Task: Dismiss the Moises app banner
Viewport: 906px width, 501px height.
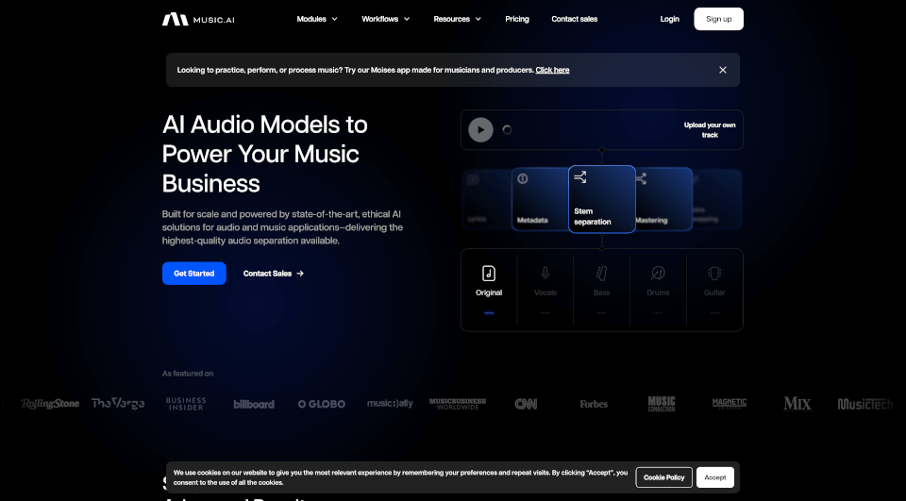Action: (x=722, y=70)
